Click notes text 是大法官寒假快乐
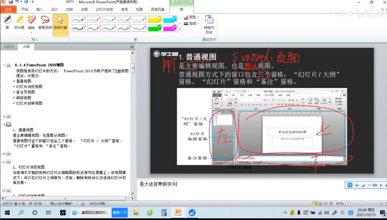The height and width of the screenshot is (220, 387). 158,184
